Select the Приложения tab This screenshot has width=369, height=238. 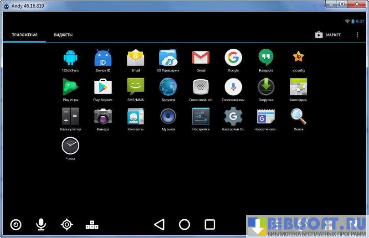25,35
